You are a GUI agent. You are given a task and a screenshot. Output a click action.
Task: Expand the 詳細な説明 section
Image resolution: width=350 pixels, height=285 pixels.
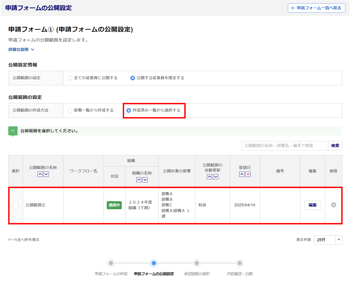click(21, 50)
